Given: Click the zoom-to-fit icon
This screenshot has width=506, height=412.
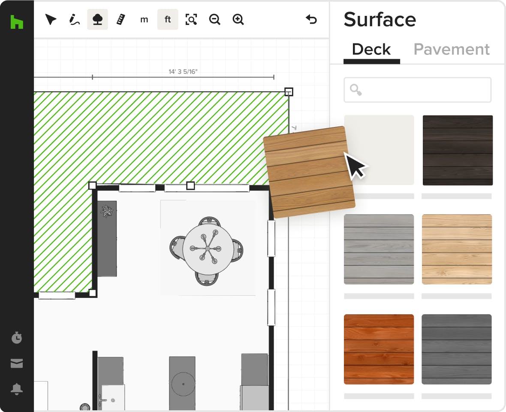Looking at the screenshot, I should [191, 20].
